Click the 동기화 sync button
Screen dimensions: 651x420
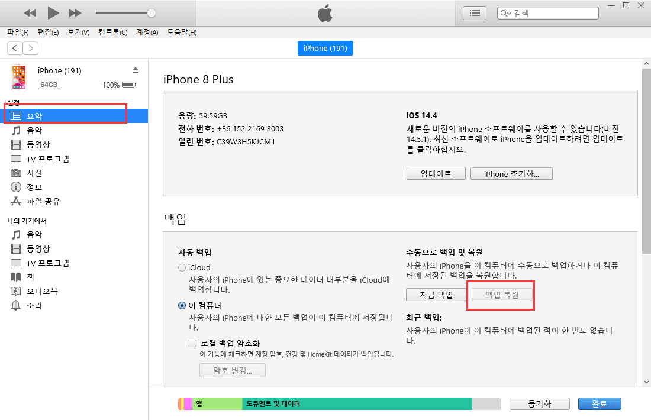(539, 403)
